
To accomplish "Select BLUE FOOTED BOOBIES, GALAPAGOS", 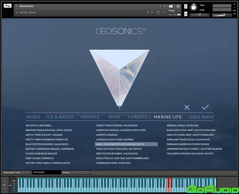I will tap(47, 144).
